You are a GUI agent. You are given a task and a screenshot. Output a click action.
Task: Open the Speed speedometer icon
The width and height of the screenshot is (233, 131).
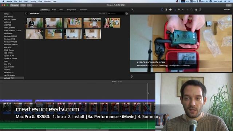(192, 10)
